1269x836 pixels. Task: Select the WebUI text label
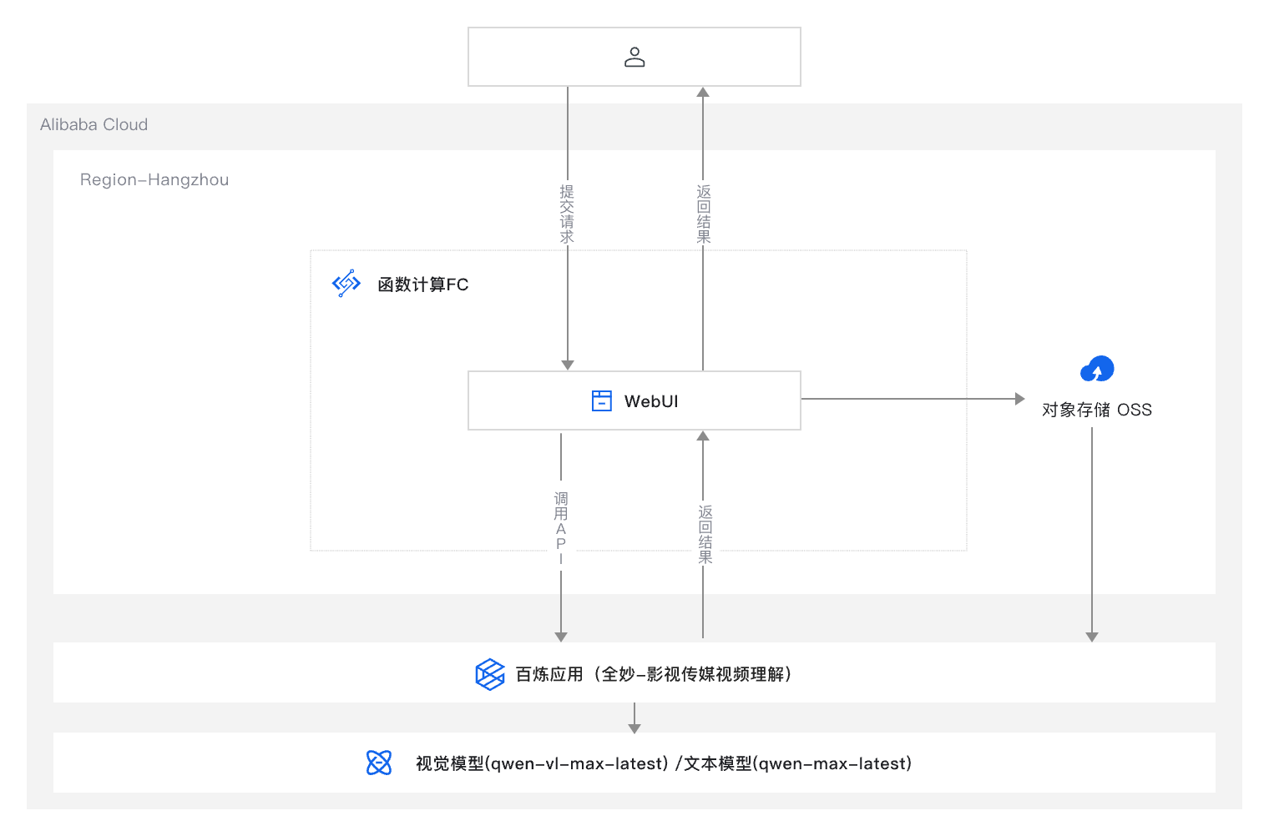pos(651,401)
